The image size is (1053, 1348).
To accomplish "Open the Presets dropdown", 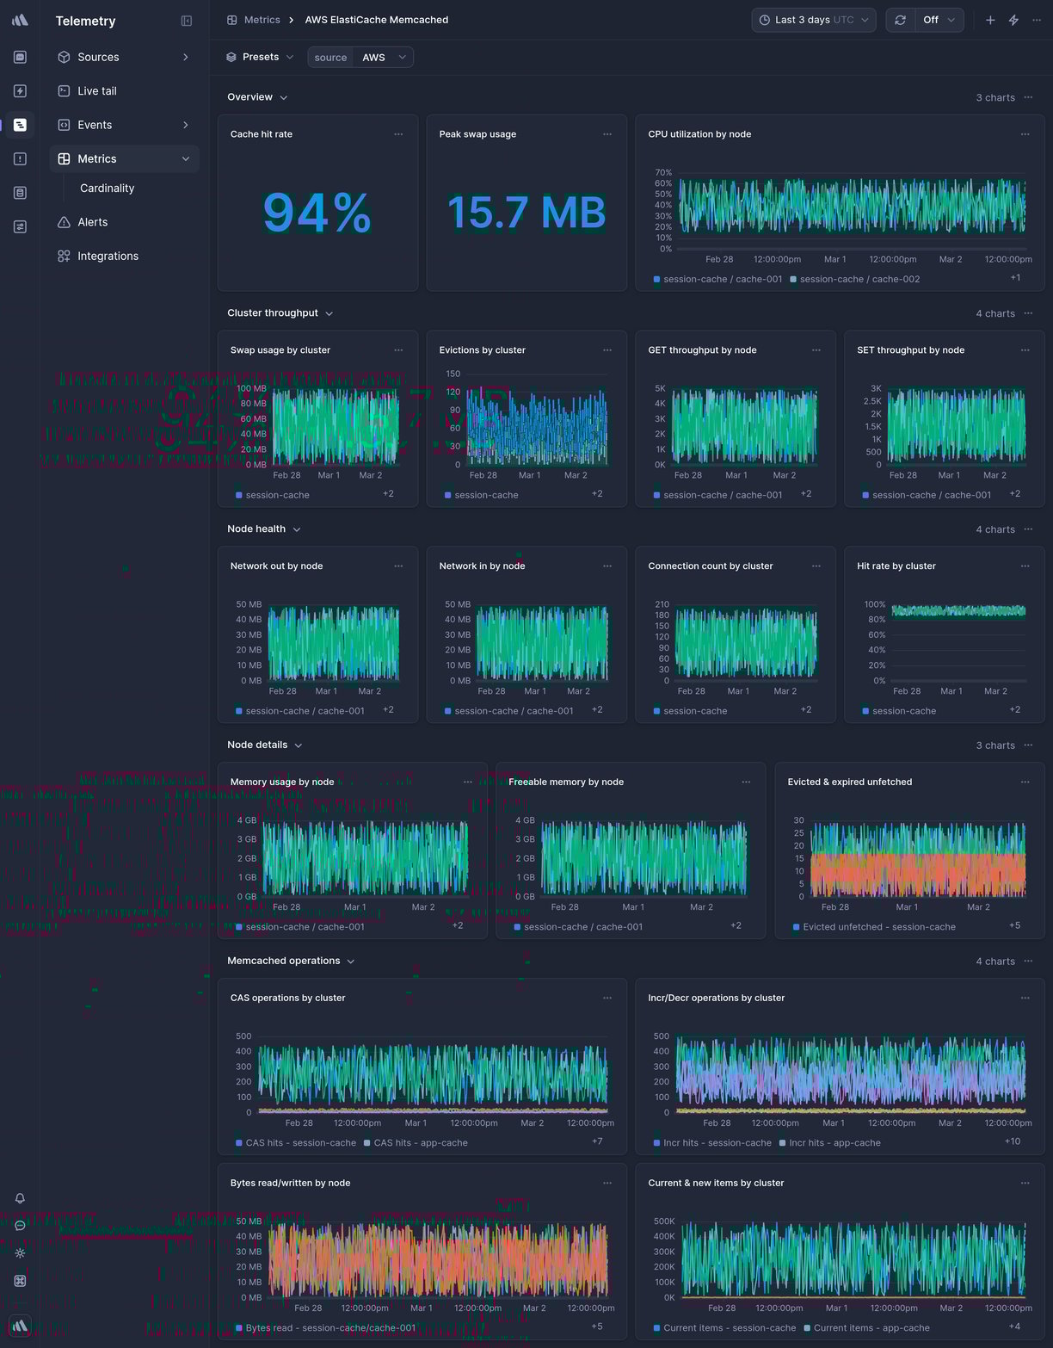I will click(x=259, y=57).
